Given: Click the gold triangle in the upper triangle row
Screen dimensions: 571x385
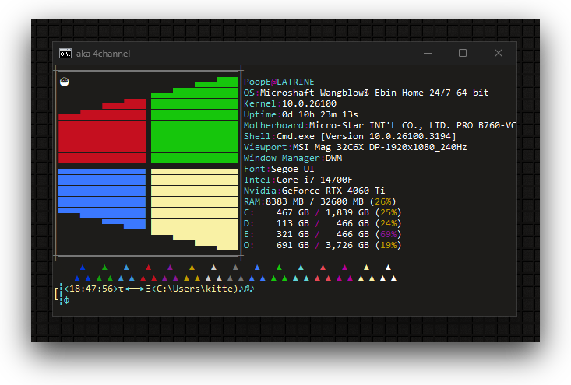Looking at the screenshot, I should coord(192,268).
